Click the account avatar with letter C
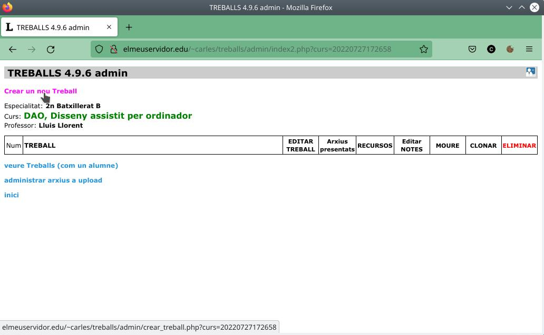 [491, 49]
